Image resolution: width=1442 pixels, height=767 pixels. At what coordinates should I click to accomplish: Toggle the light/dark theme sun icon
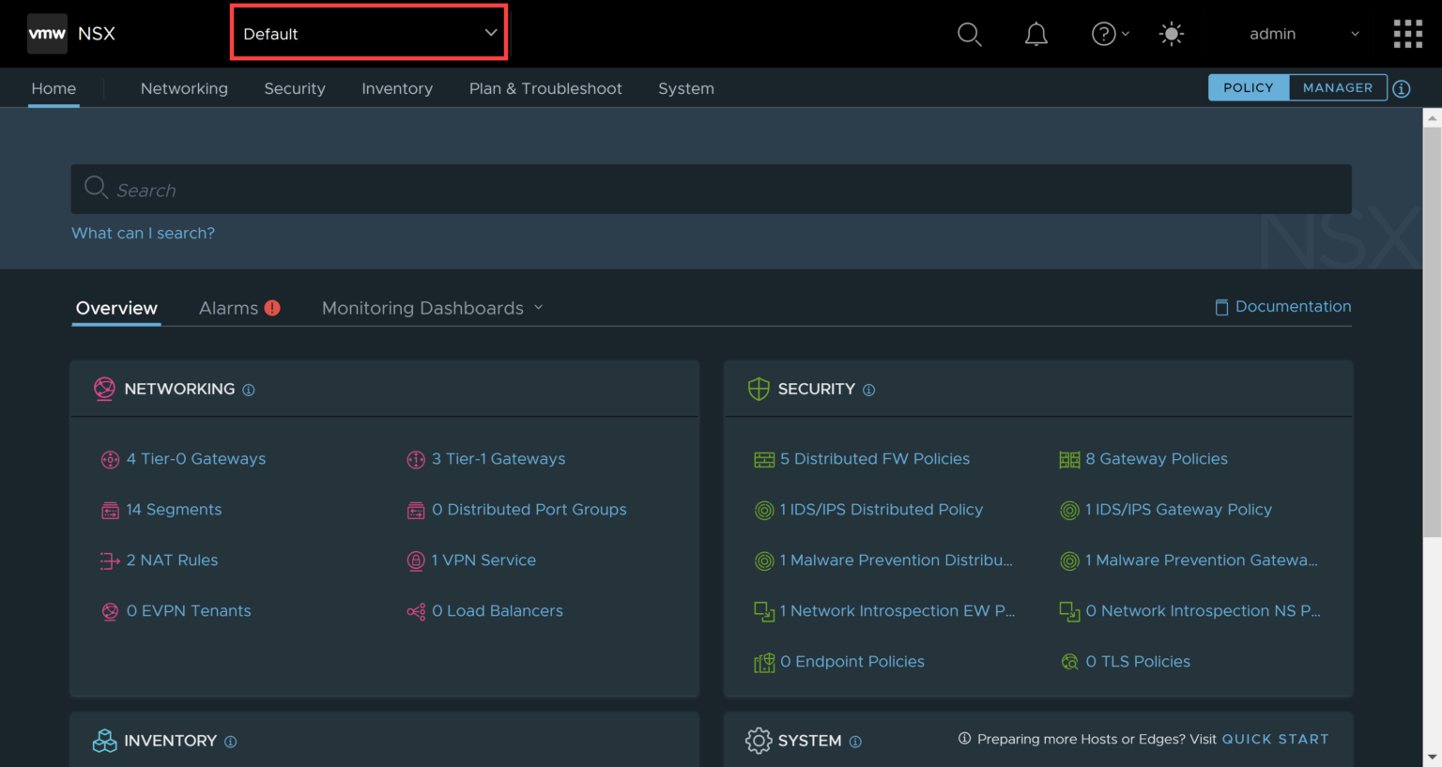pos(1171,34)
